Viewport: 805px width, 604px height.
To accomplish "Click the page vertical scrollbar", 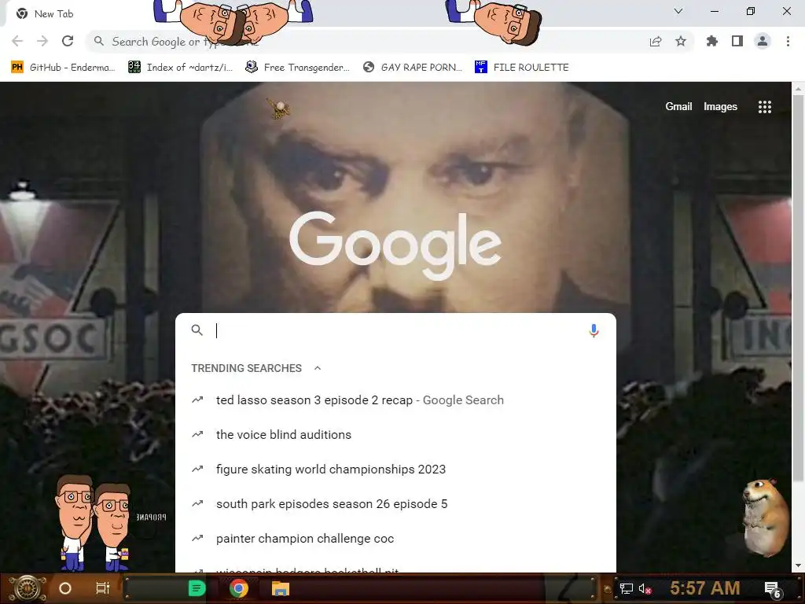I will pyautogui.click(x=798, y=289).
